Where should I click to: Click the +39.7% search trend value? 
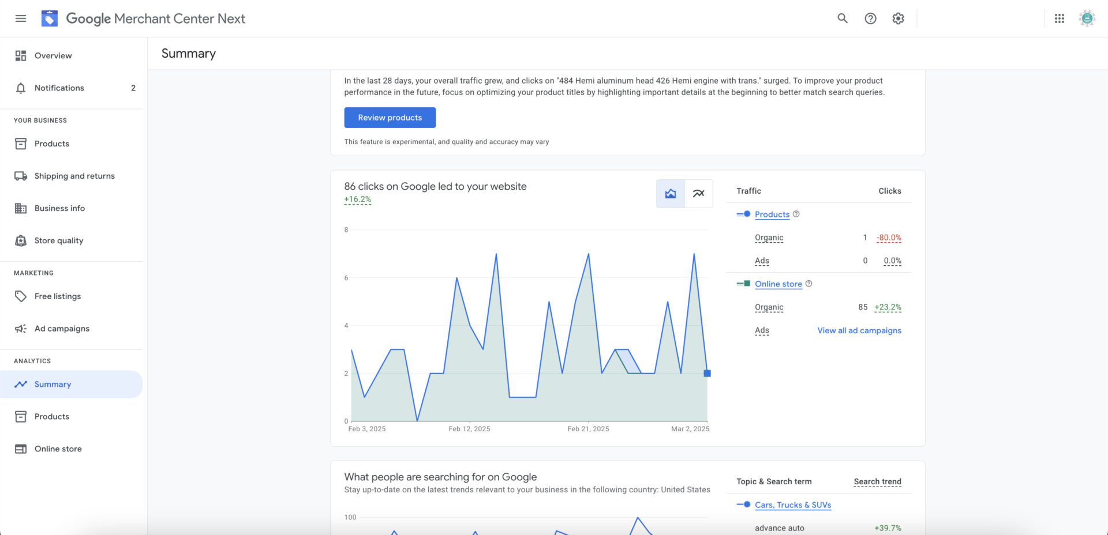pos(888,528)
